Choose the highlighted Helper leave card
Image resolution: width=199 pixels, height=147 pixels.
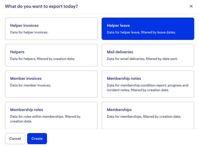coord(148,29)
